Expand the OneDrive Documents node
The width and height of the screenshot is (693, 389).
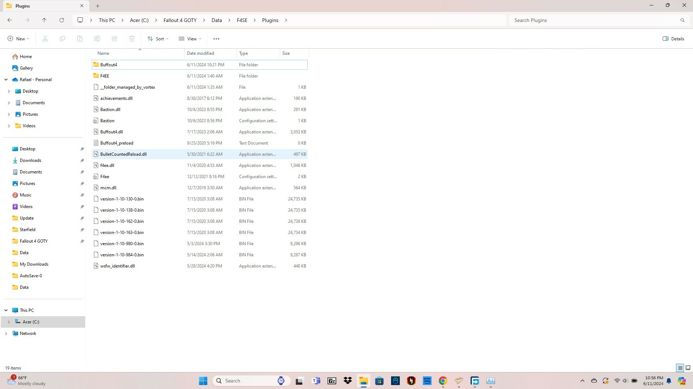pyautogui.click(x=9, y=103)
